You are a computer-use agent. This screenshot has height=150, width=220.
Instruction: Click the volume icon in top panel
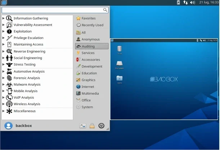pos(192,3)
